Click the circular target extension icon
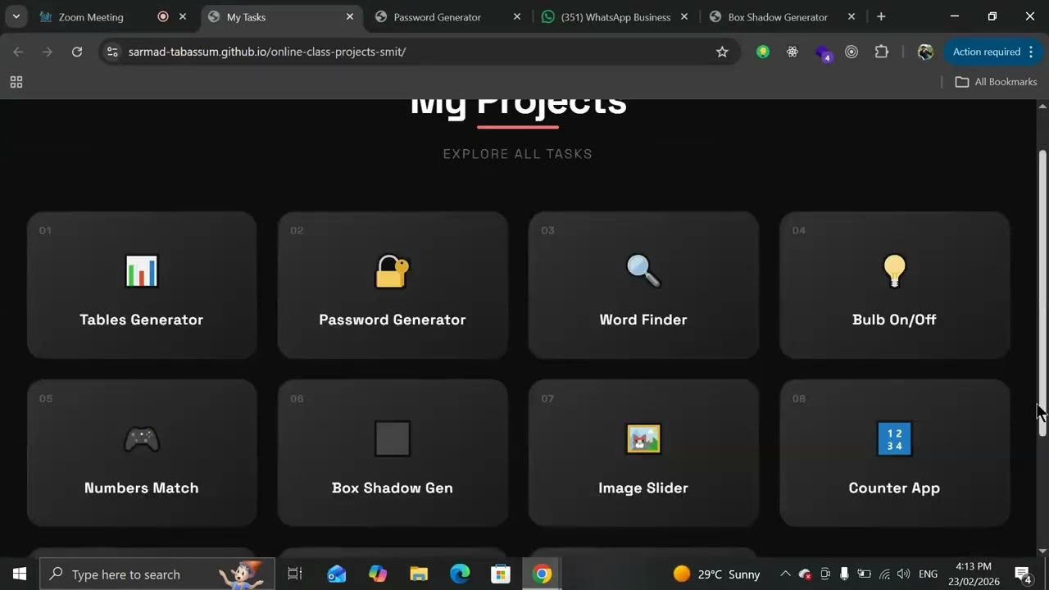The image size is (1049, 590). click(851, 52)
